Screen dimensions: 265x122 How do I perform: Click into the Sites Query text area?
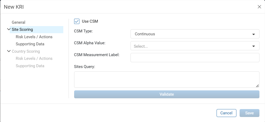pyautogui.click(x=167, y=80)
